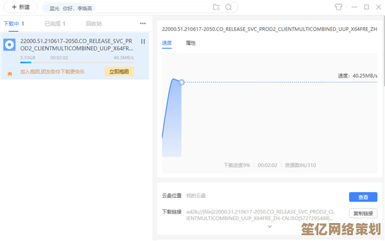This screenshot has height=241, width=385.
Task: Minimize the download manager window
Action: click(x=354, y=7)
